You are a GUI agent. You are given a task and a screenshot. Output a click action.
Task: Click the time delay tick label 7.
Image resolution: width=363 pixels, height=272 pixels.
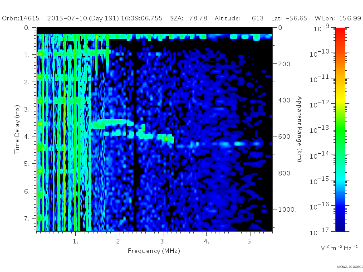(x=27, y=219)
